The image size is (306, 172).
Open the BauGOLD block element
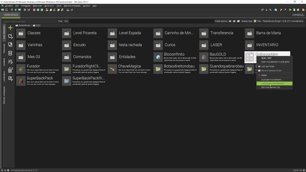221,57
